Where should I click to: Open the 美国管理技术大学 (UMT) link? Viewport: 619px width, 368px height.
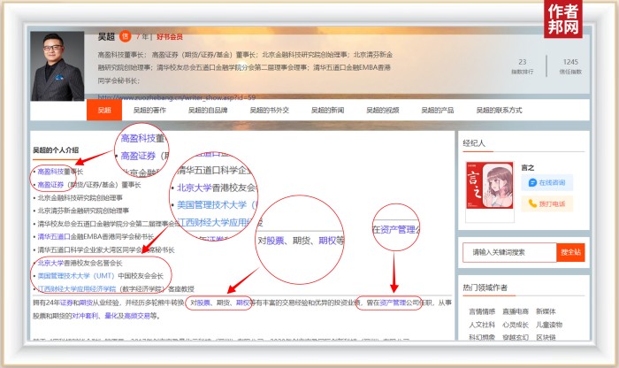(x=76, y=275)
